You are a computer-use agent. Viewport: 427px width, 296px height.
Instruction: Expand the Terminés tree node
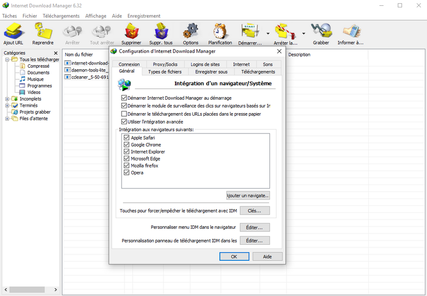[x=7, y=105]
